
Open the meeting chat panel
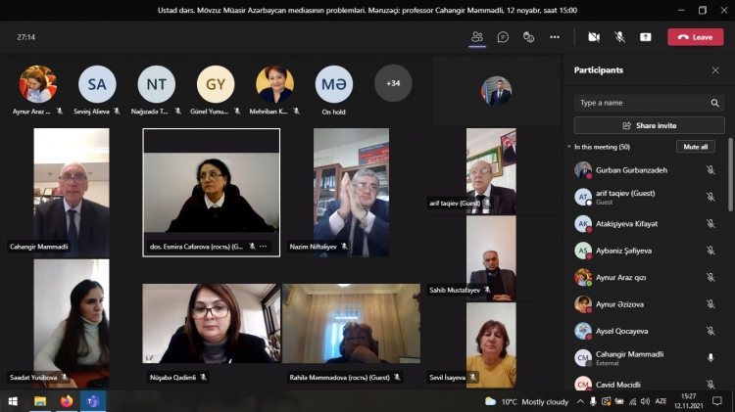pos(503,36)
